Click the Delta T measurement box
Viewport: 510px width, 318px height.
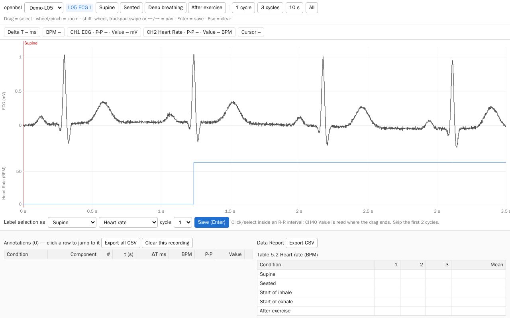[22, 32]
